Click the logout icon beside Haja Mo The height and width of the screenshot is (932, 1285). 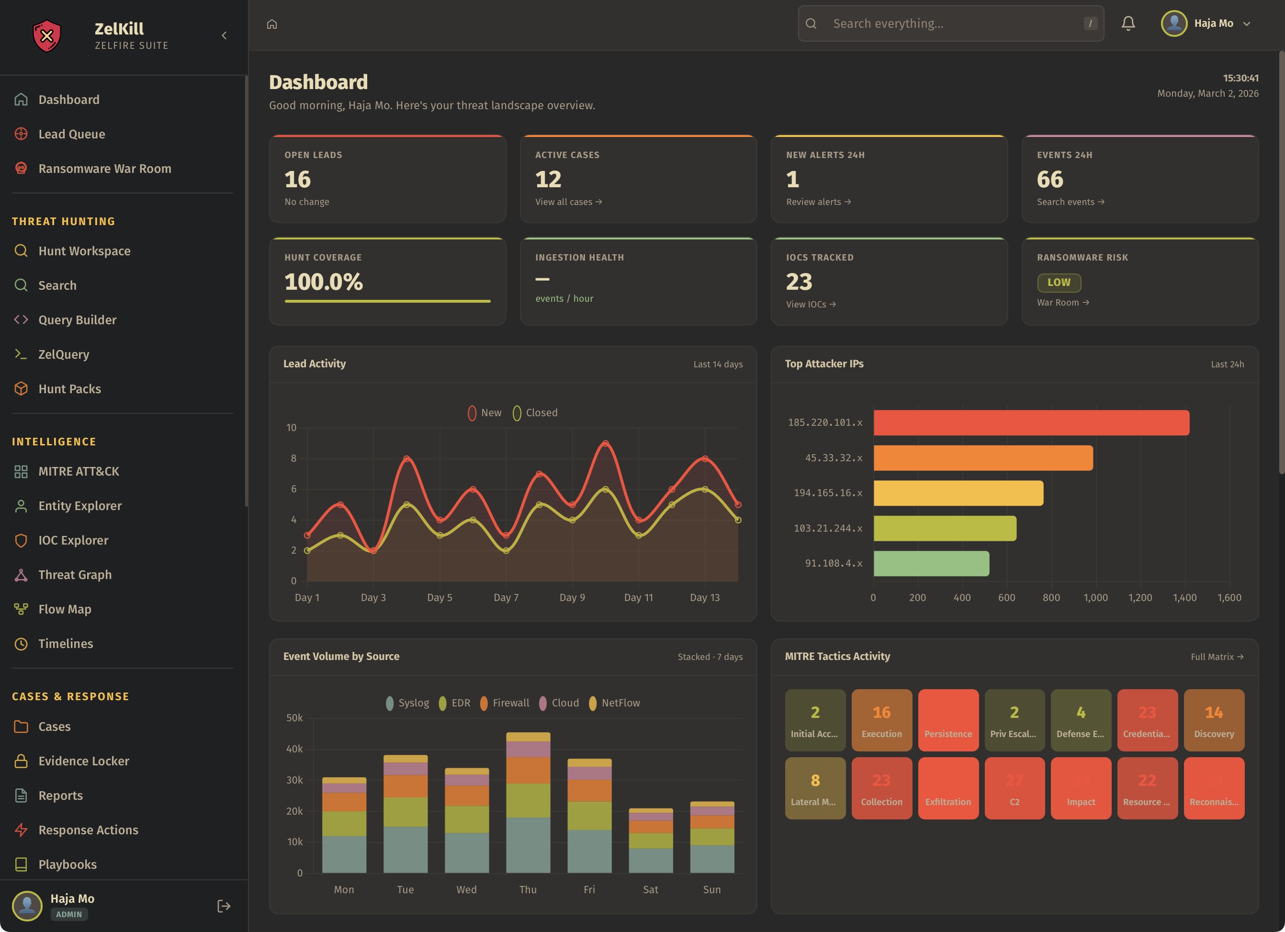click(224, 906)
